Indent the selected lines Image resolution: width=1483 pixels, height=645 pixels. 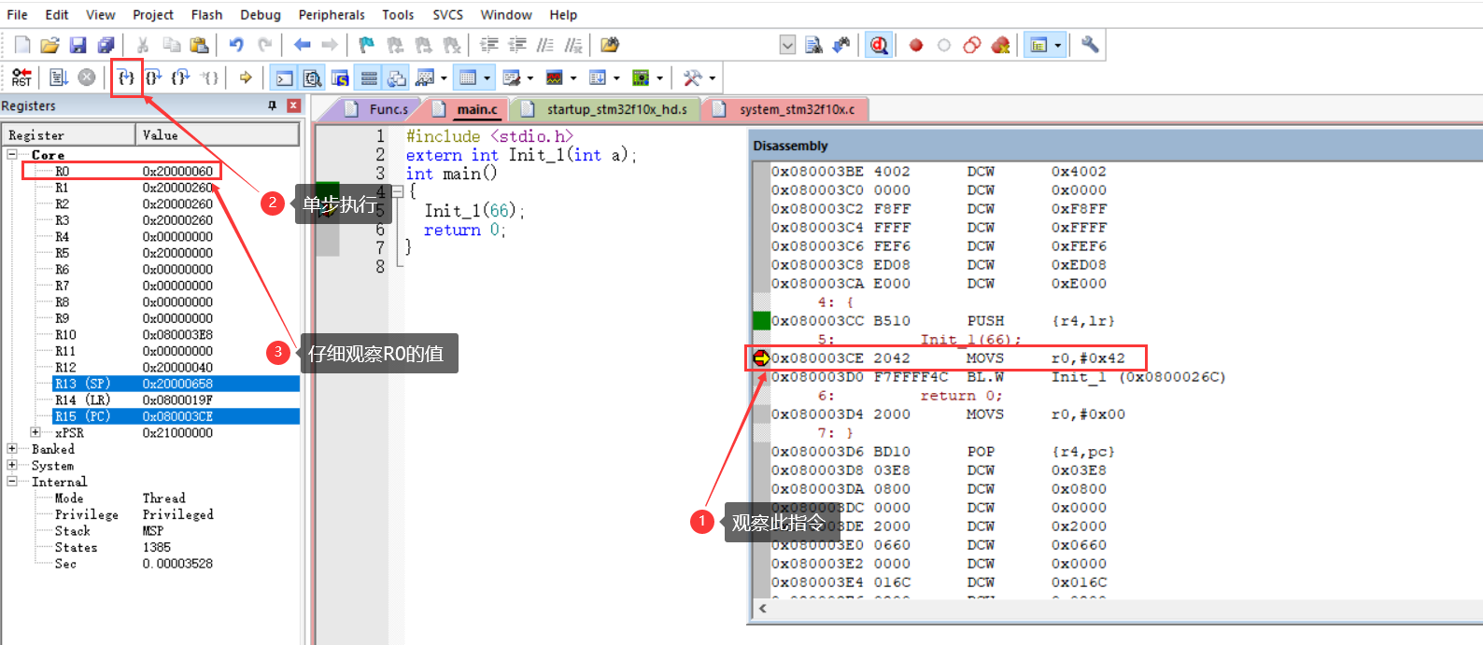click(489, 45)
